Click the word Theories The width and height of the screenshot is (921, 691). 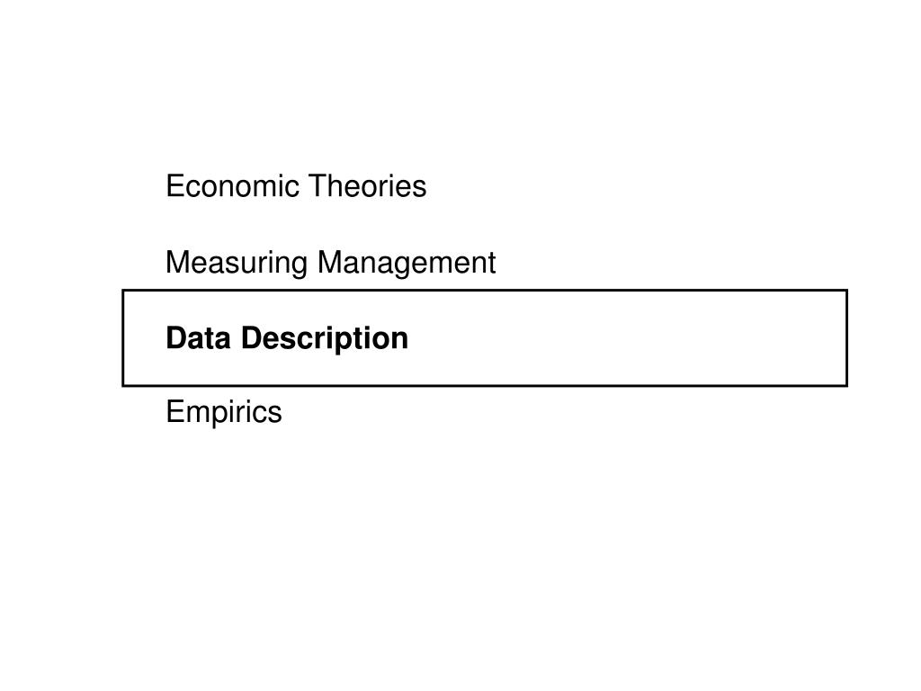pyautogui.click(x=368, y=186)
